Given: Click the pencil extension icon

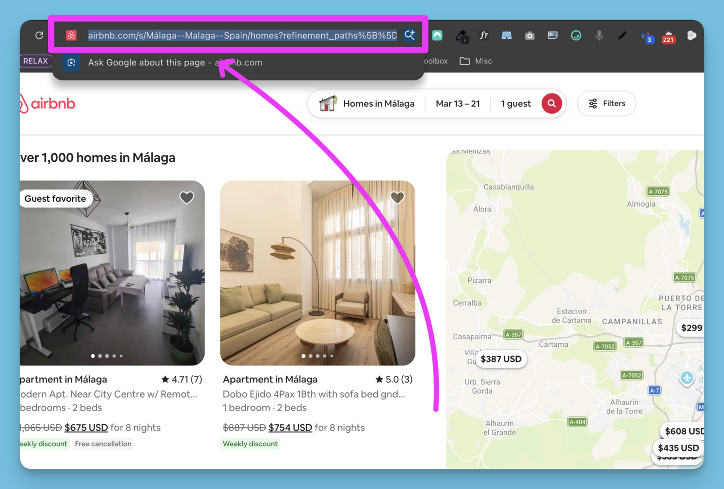Looking at the screenshot, I should 622,35.
